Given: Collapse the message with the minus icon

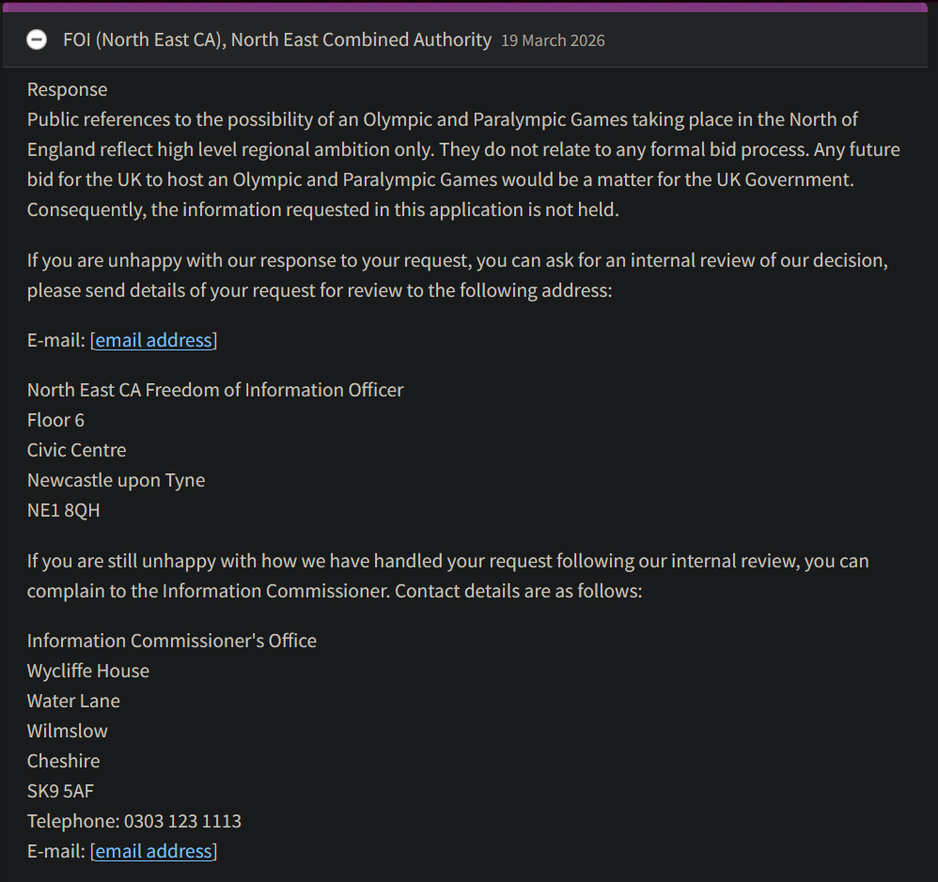Looking at the screenshot, I should pyautogui.click(x=37, y=40).
